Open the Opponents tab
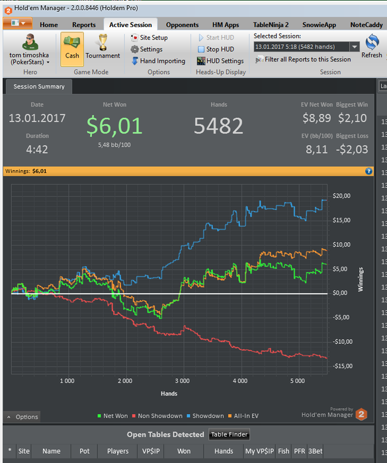Viewport: 387px width, 463px height. pos(182,25)
